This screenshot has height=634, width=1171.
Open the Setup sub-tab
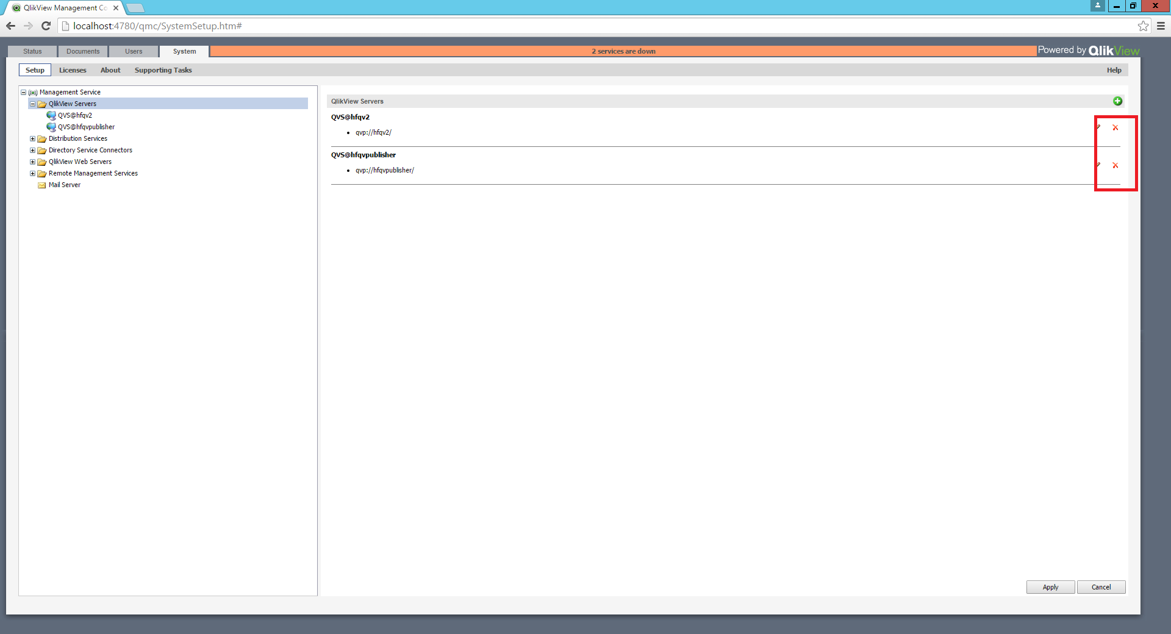(x=35, y=70)
